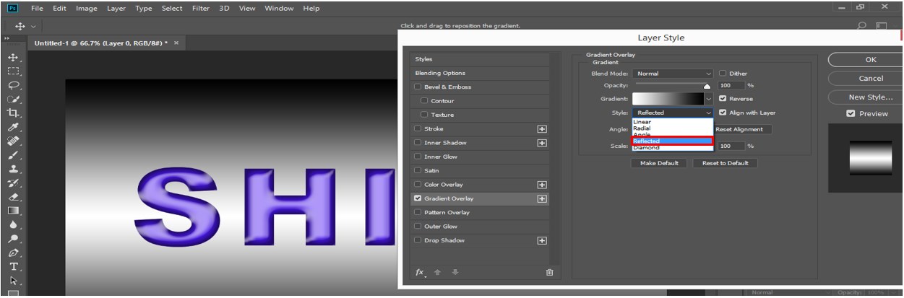
Task: Click Cancel in Layer Style dialog
Action: click(x=870, y=78)
